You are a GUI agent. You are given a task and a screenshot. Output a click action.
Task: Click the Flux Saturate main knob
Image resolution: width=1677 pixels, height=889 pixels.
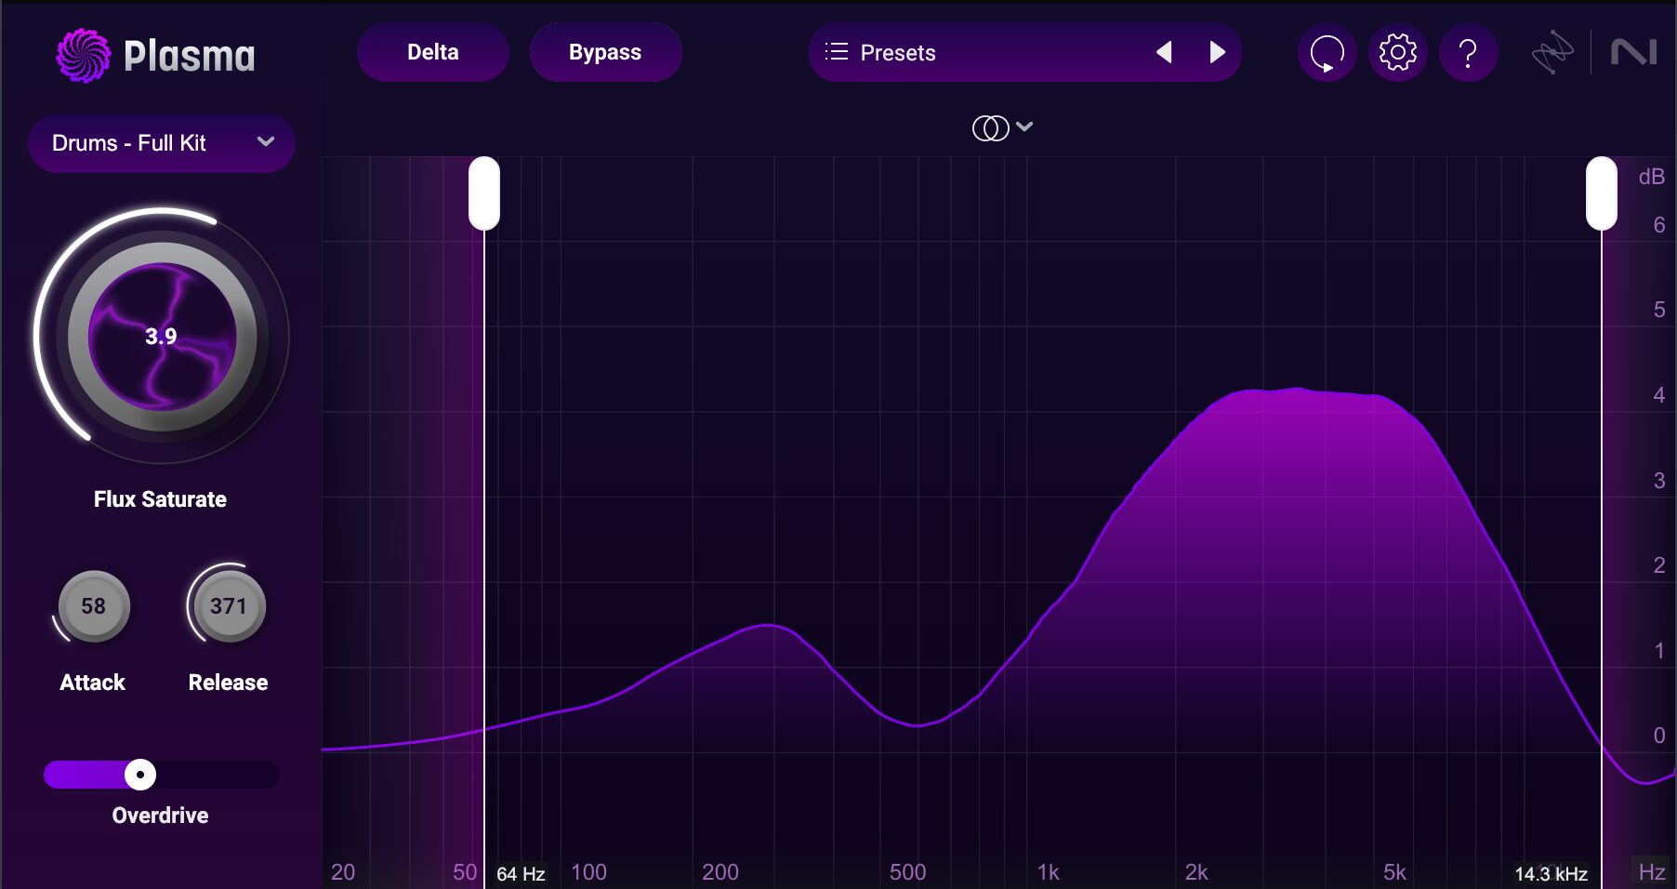point(162,337)
